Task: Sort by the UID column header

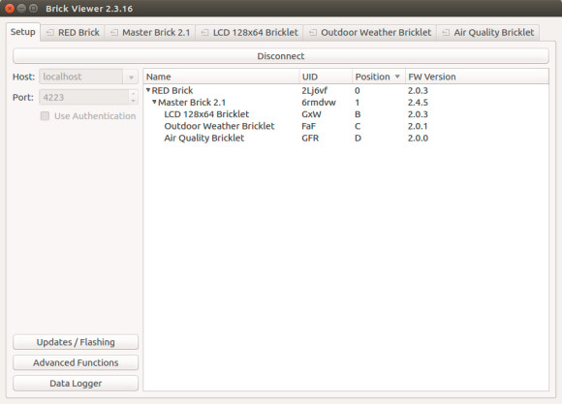Action: [x=326, y=77]
